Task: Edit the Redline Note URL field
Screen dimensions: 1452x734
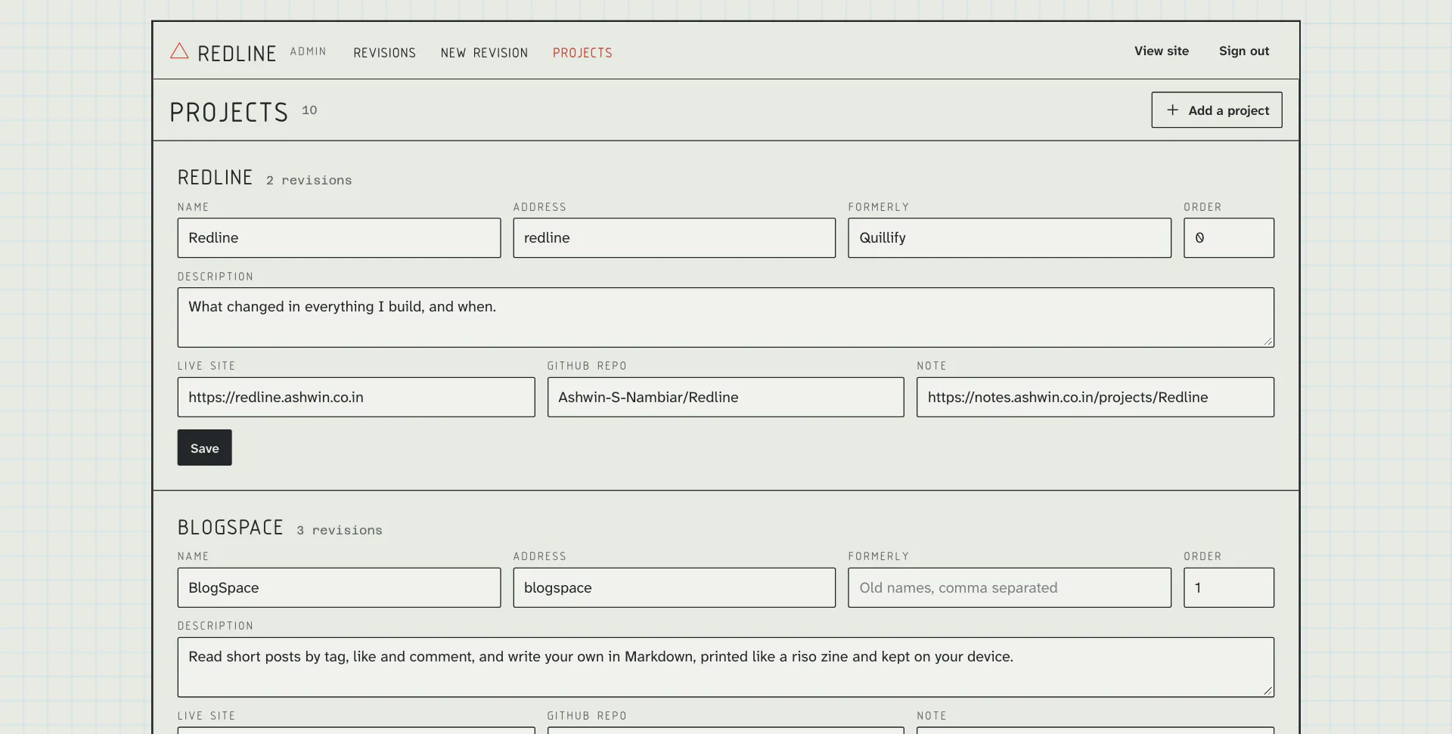Action: click(x=1095, y=397)
